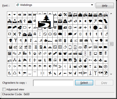Click the Copy button
The image size is (117, 99).
click(104, 83)
